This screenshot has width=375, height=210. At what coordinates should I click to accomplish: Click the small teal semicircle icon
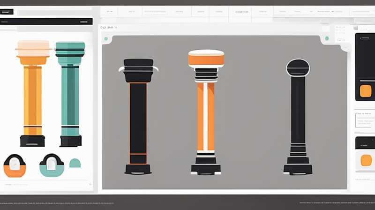pyautogui.click(x=75, y=163)
